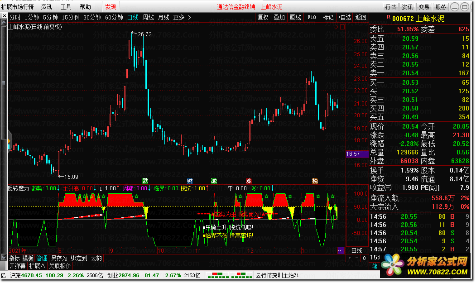Click the 行情 button at top right
476x283 pixels.
[x=390, y=7]
